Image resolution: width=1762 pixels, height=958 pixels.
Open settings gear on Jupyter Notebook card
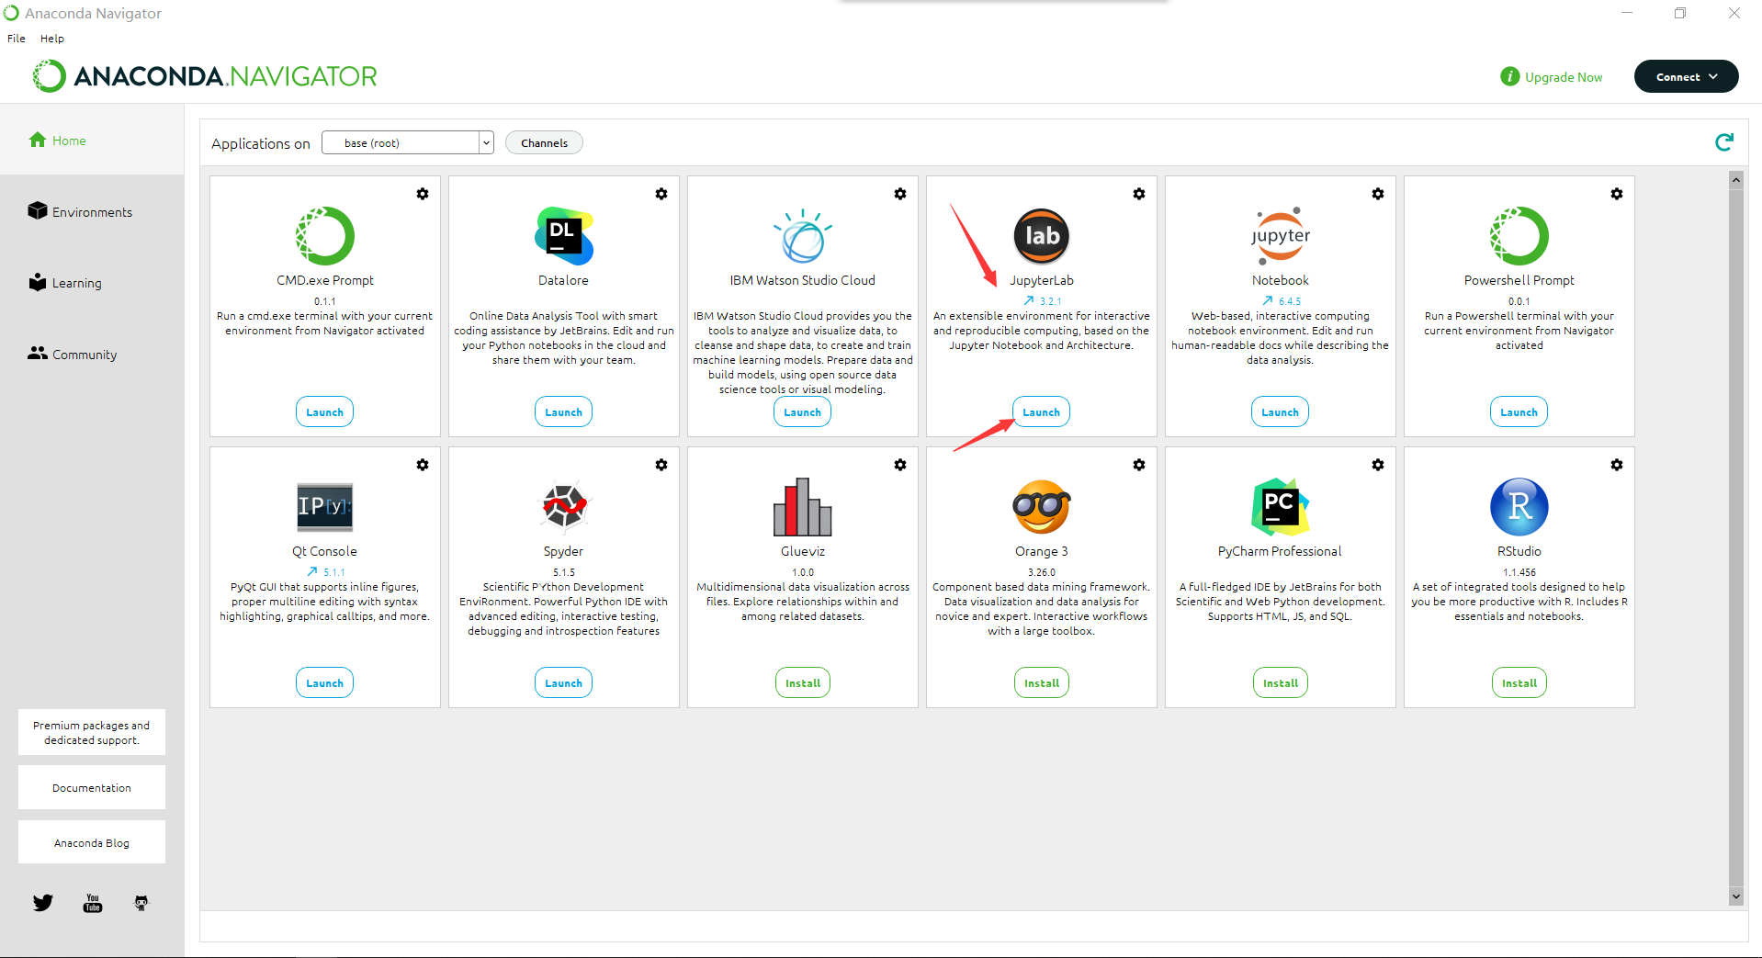1378,194
